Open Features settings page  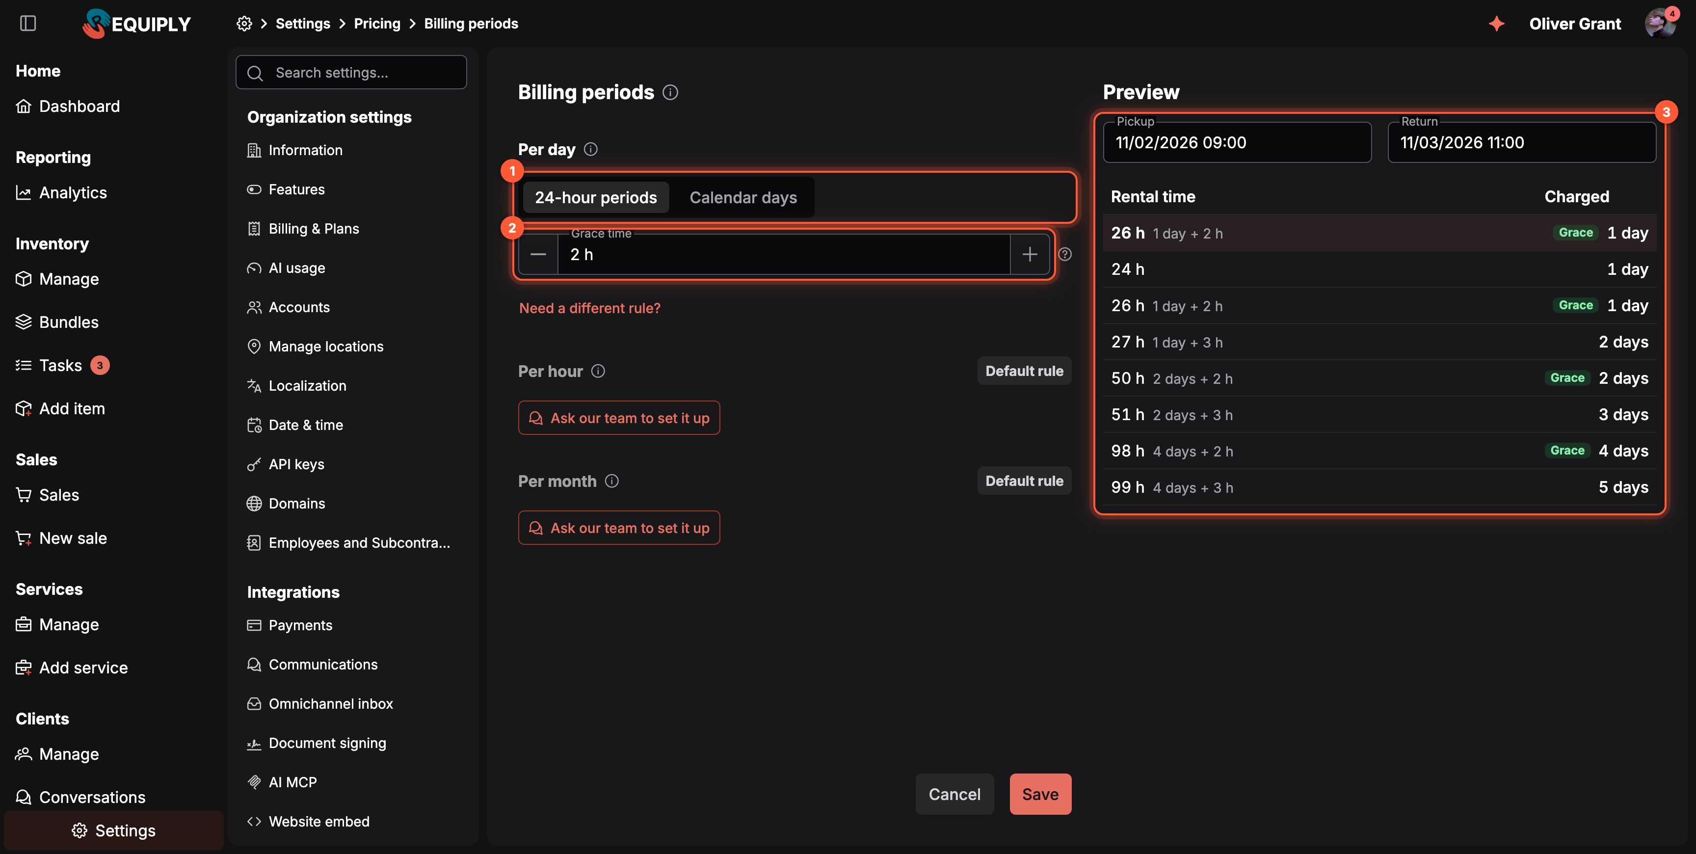click(x=286, y=189)
